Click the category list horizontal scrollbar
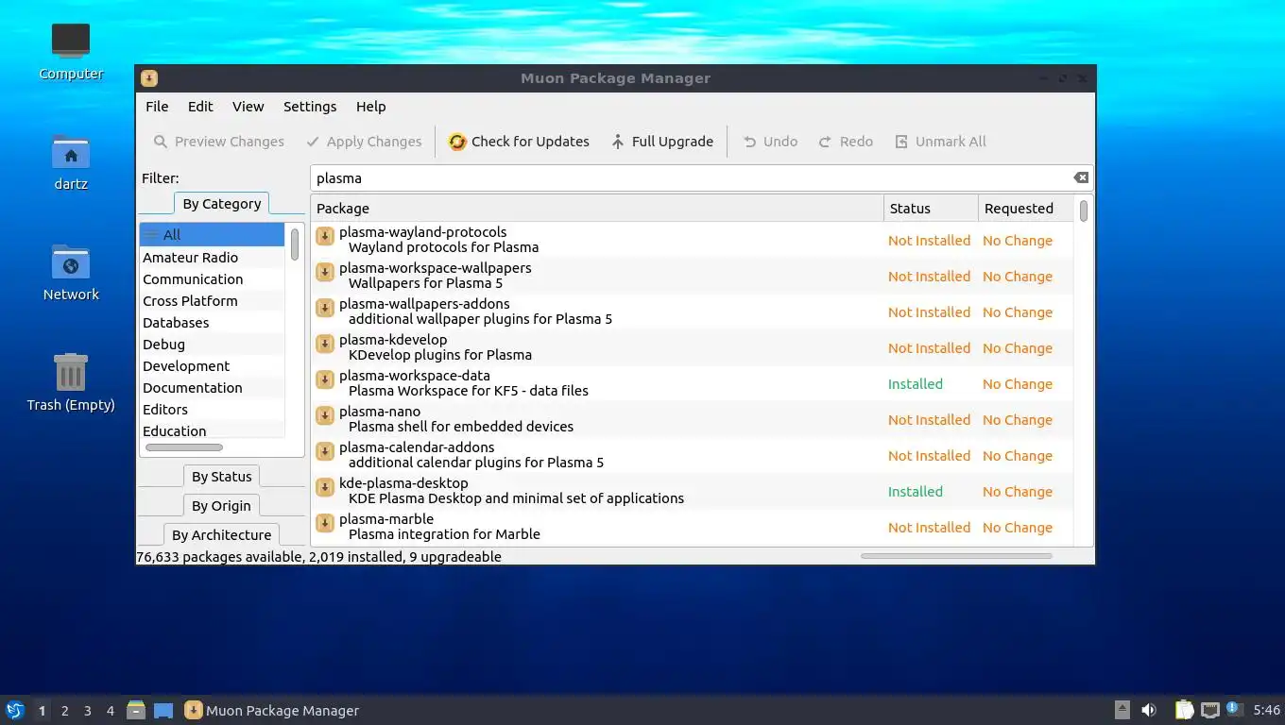This screenshot has height=725, width=1285. click(x=184, y=447)
